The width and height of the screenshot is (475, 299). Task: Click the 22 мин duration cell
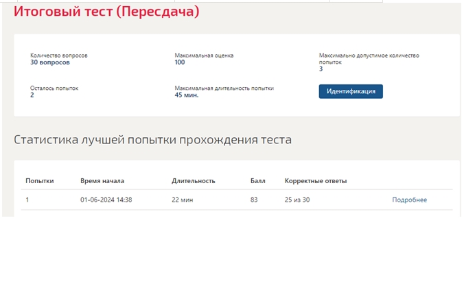pos(183,200)
